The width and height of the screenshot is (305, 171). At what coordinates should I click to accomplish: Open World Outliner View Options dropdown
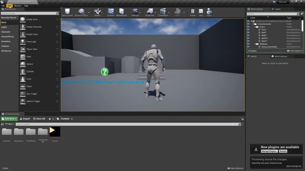pos(295,51)
